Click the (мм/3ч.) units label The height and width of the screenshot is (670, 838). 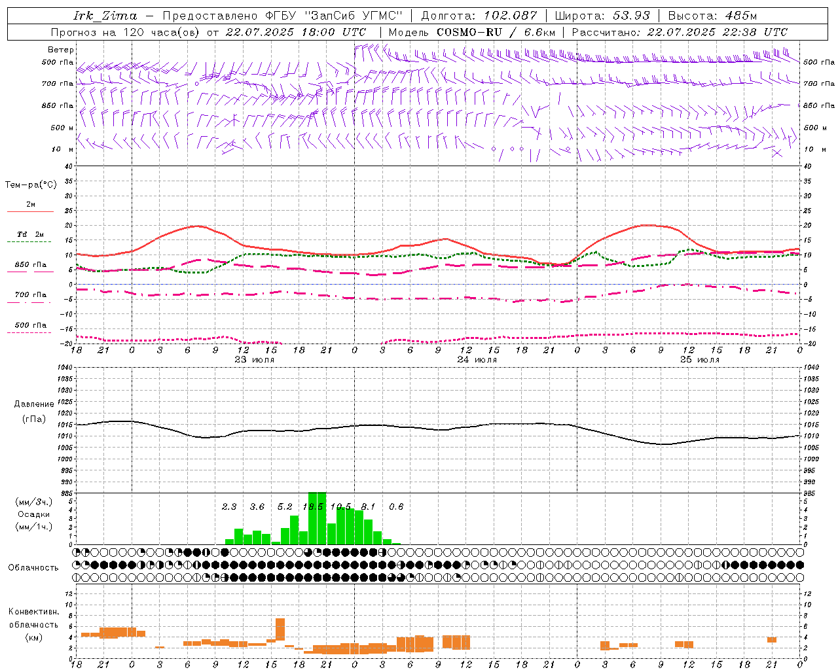(x=34, y=502)
